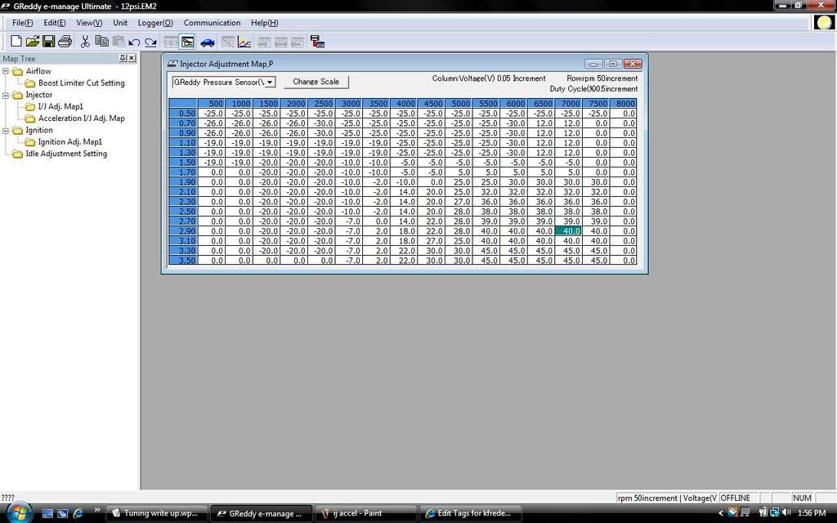Screen dimensions: 837x523
Task: Click the yellow circle icon at top right
Action: tap(825, 22)
